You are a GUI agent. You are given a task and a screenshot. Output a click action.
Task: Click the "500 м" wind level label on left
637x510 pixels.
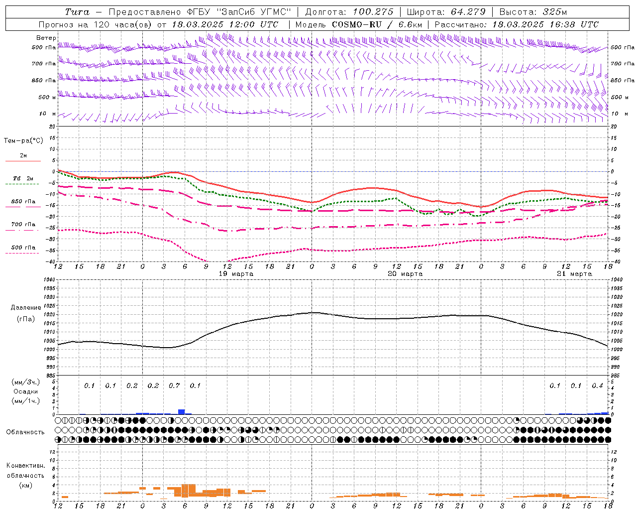[47, 97]
